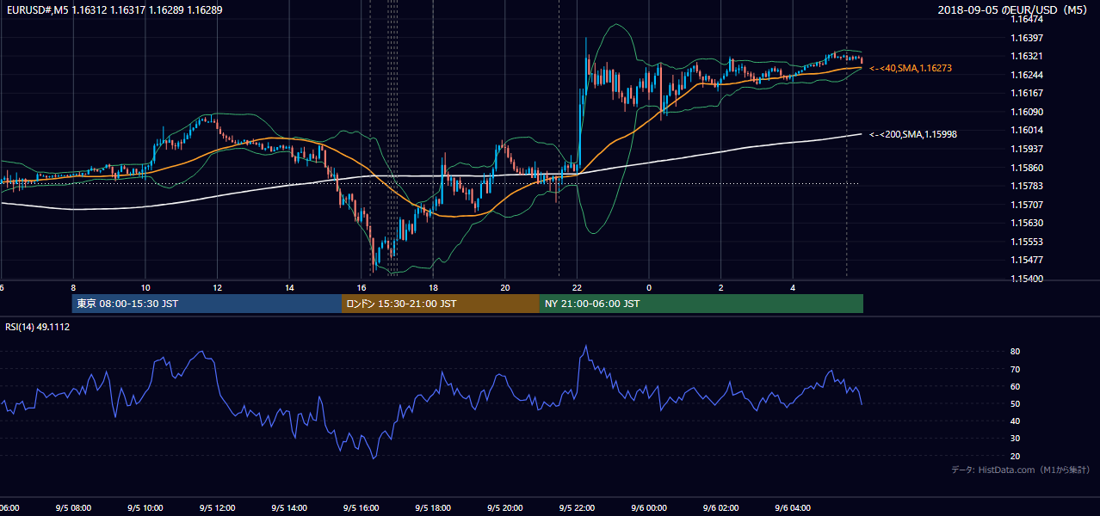Viewport: 1100px width, 516px height.
Task: Click hour label 14 under price chart
Action: tap(289, 288)
